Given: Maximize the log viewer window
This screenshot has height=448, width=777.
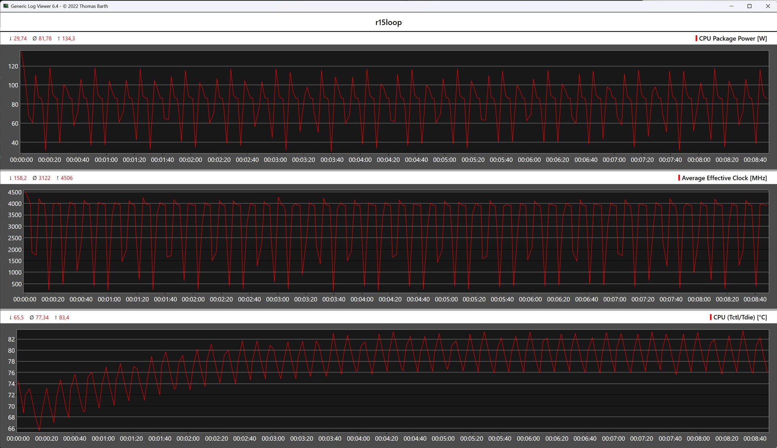Looking at the screenshot, I should 749,6.
